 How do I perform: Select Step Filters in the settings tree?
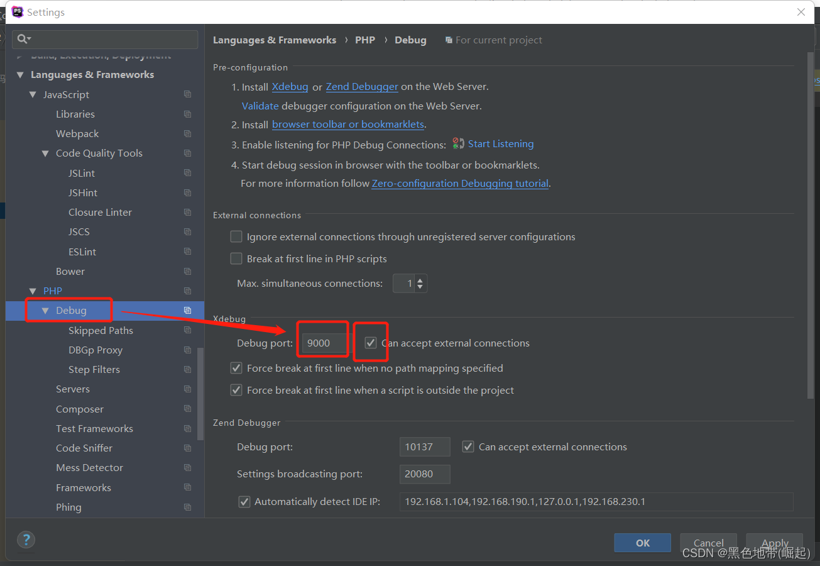coord(94,369)
